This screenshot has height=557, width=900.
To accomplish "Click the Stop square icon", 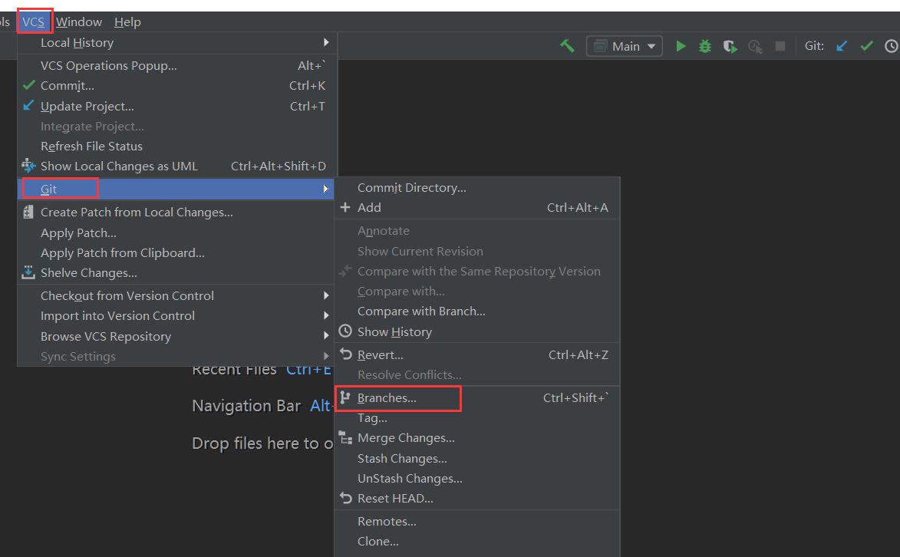I will coord(780,46).
